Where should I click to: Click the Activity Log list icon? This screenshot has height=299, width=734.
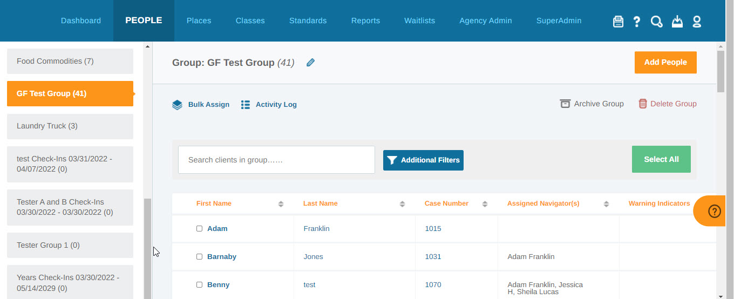click(x=246, y=105)
